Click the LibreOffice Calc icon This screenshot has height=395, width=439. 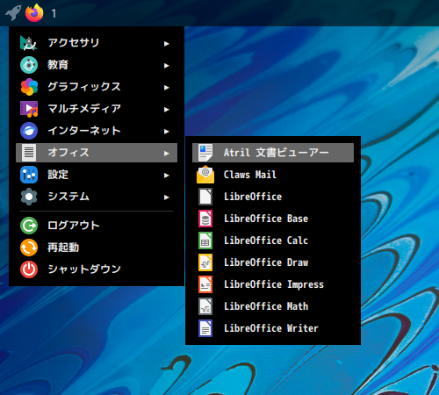(x=205, y=241)
